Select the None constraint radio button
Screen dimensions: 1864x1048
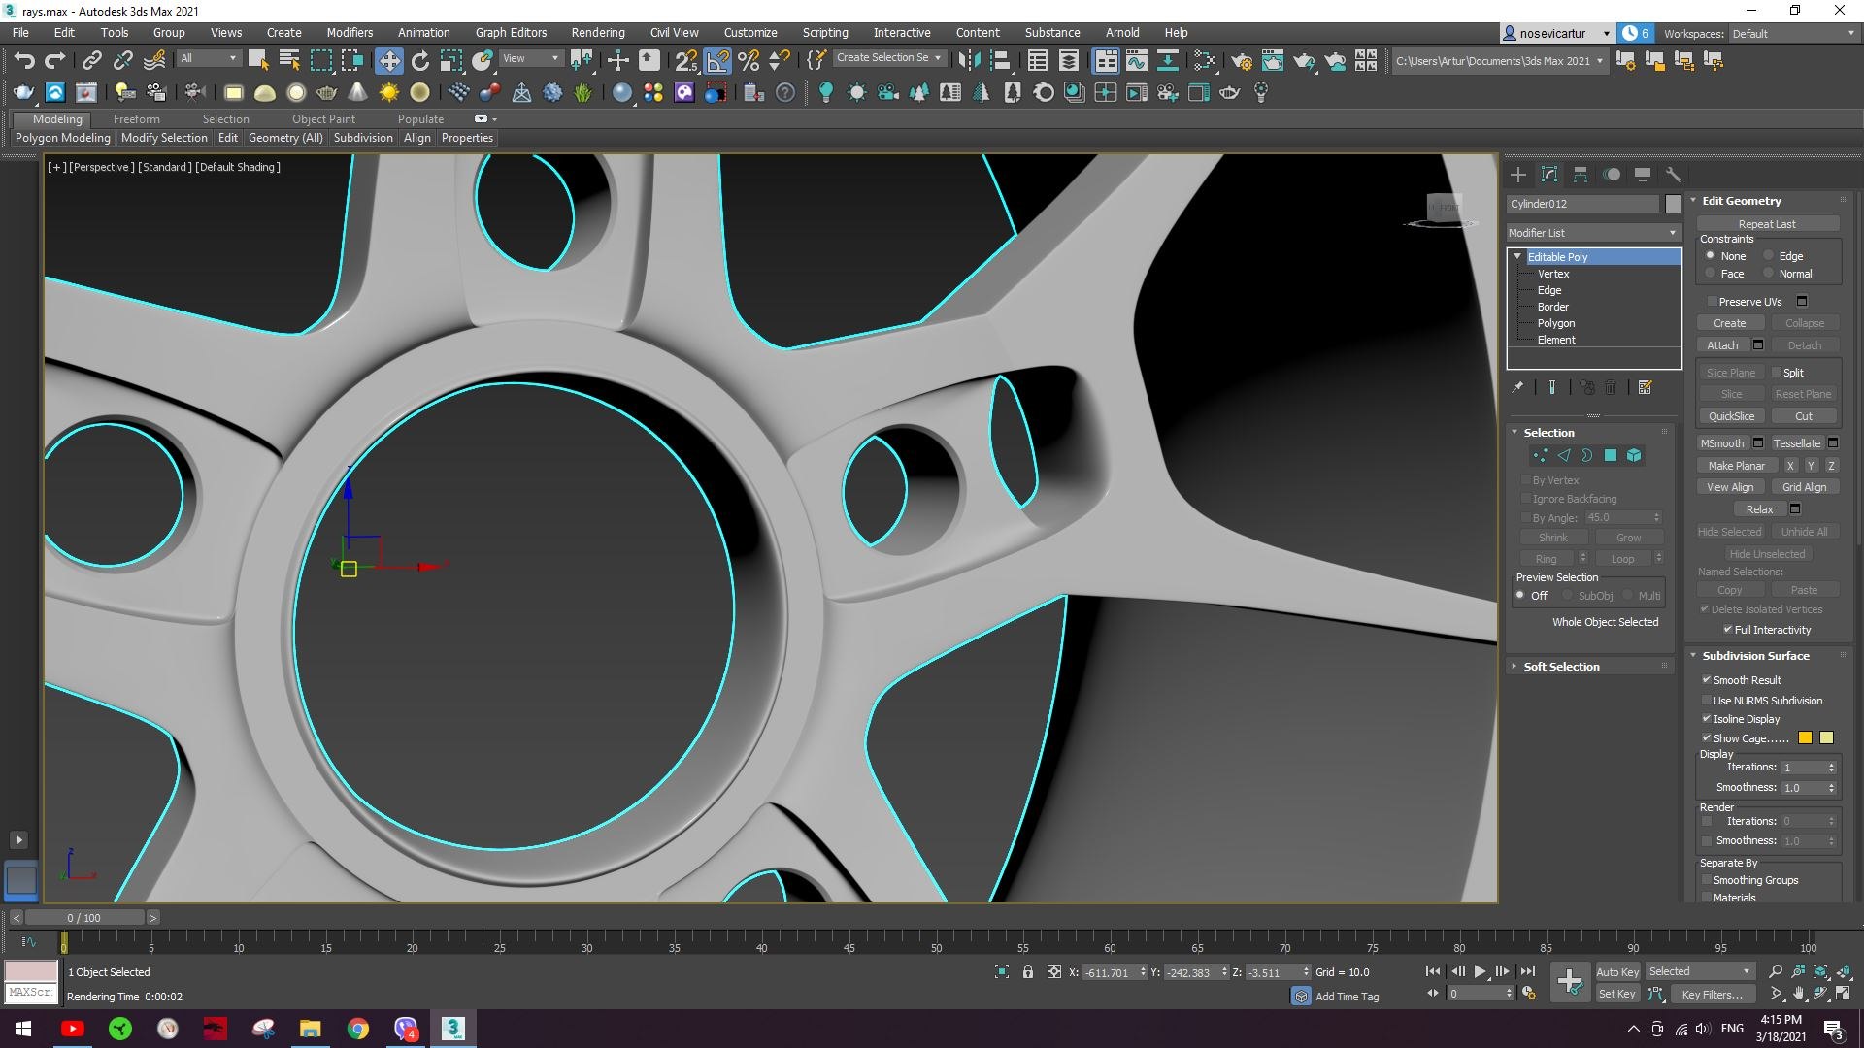pos(1711,256)
